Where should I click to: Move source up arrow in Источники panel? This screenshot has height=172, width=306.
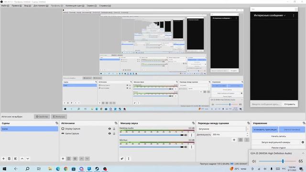tap(82, 159)
